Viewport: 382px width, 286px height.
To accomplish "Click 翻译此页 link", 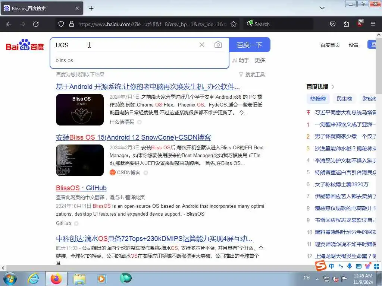I will [x=135, y=197].
